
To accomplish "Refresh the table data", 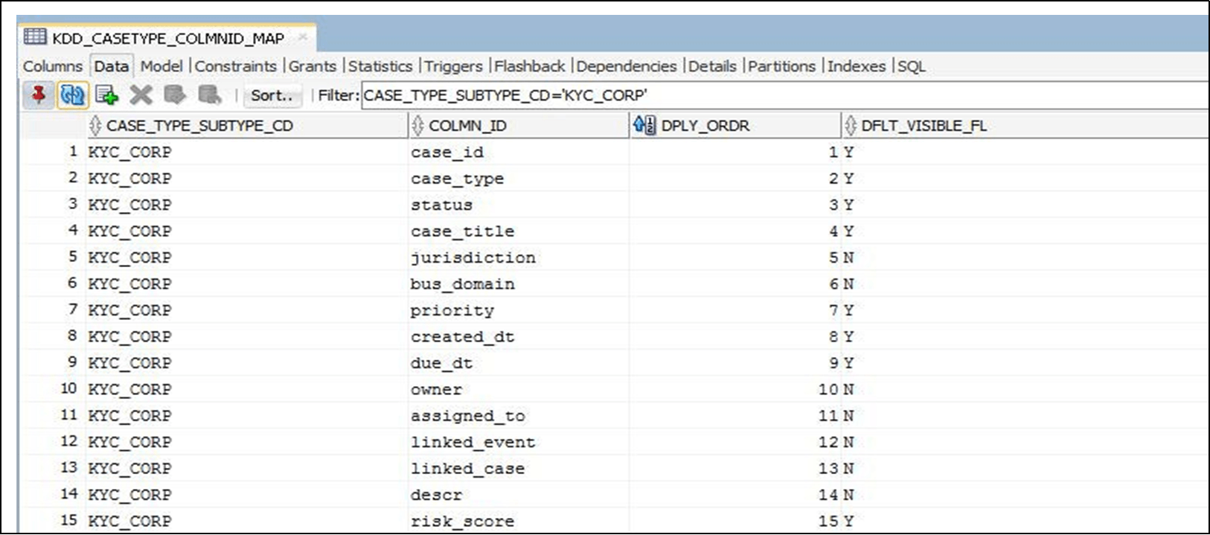I will (73, 95).
